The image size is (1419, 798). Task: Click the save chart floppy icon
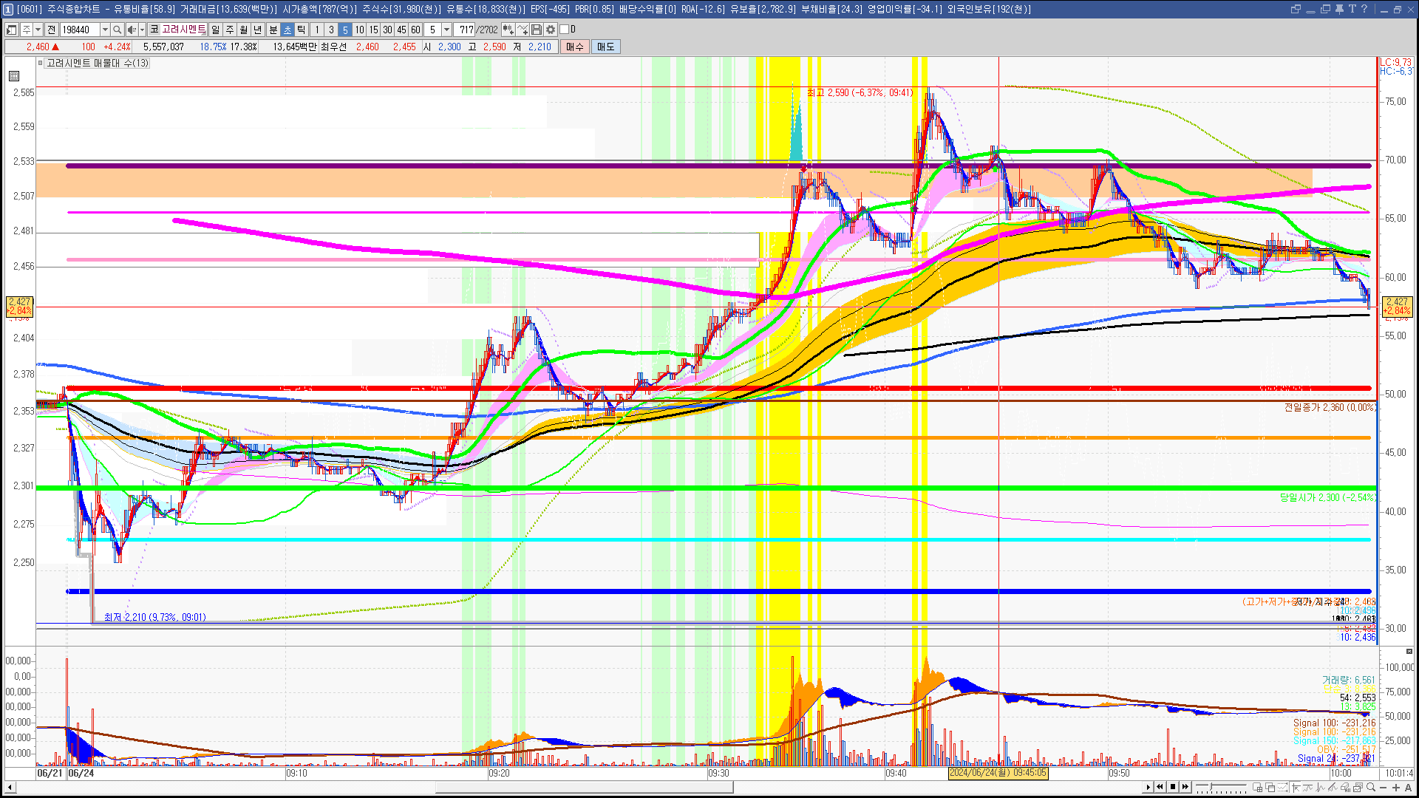537,30
